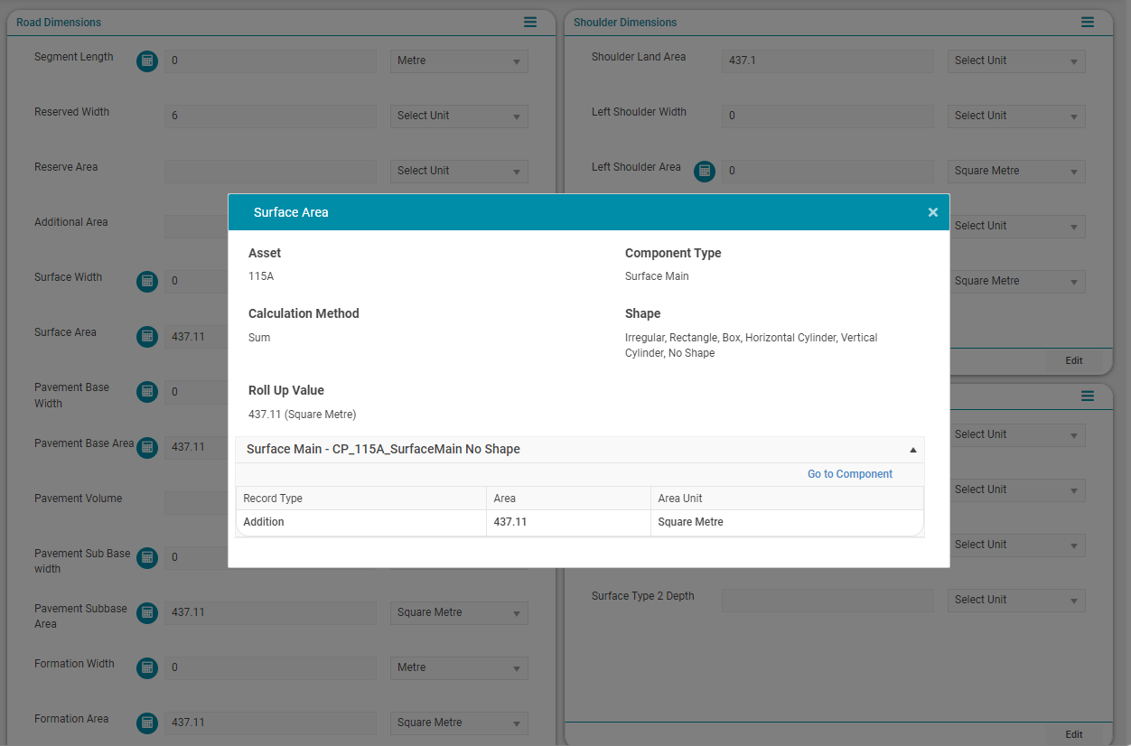
Task: Click the Sum calculation method value
Action: tap(259, 338)
